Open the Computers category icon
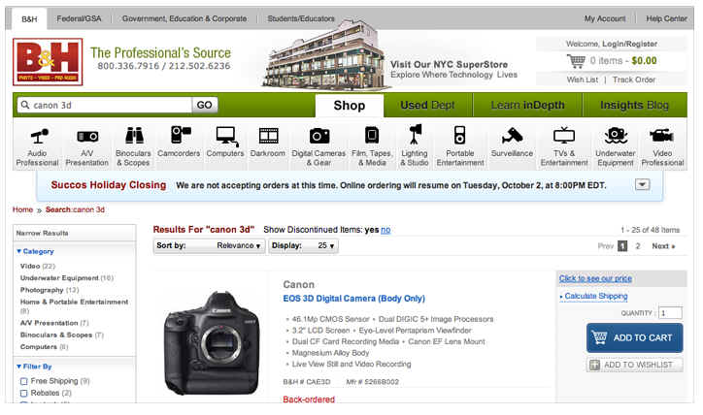This screenshot has height=415, width=703. pos(227,136)
